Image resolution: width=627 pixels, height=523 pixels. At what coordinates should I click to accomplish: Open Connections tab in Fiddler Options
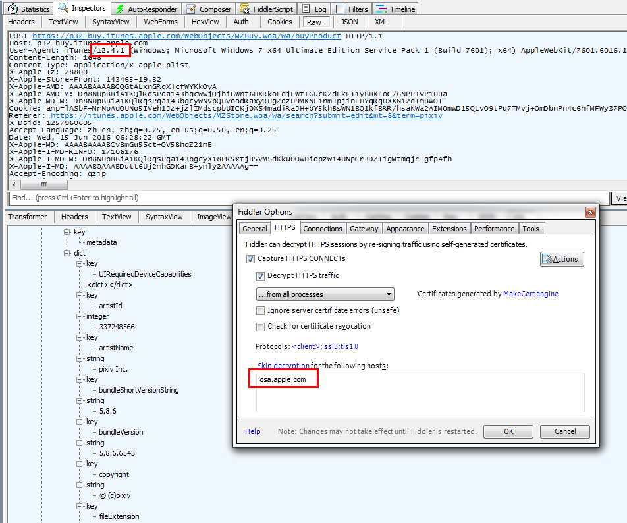coord(323,229)
